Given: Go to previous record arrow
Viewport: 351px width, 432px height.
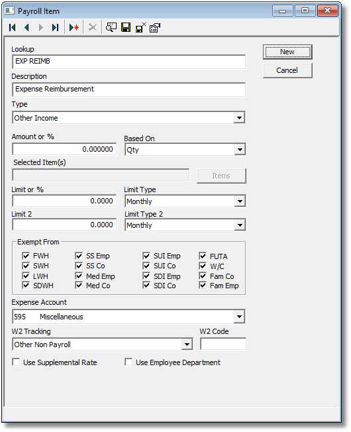Looking at the screenshot, I should click(x=26, y=28).
